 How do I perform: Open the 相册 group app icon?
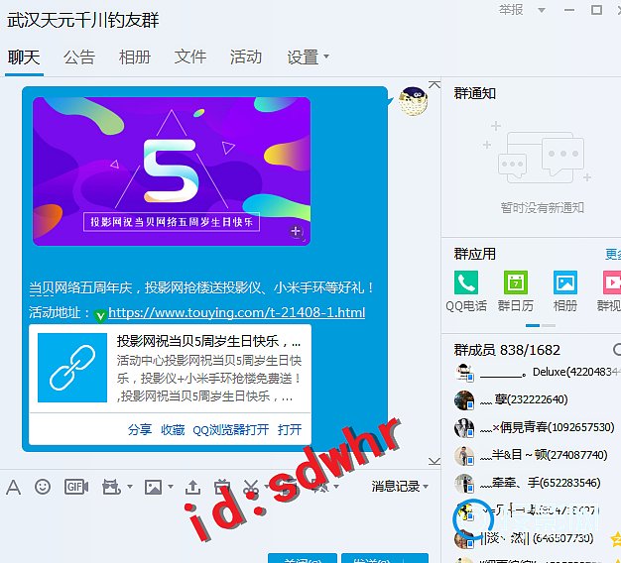coord(565,290)
